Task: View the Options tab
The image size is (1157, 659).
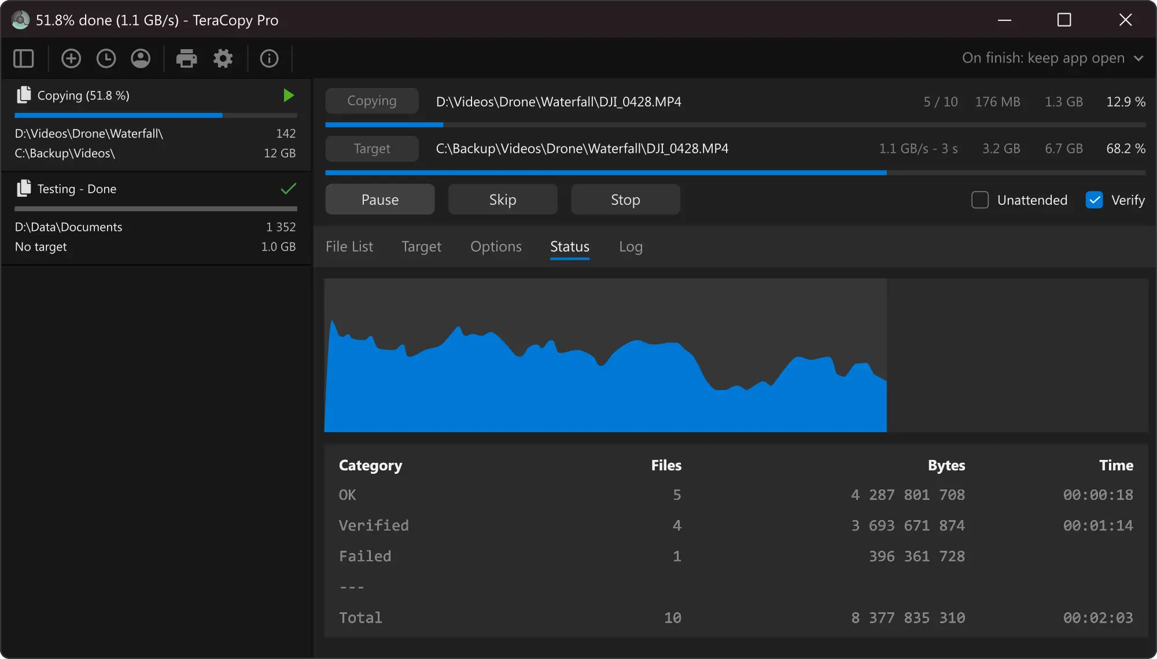Action: coord(495,246)
